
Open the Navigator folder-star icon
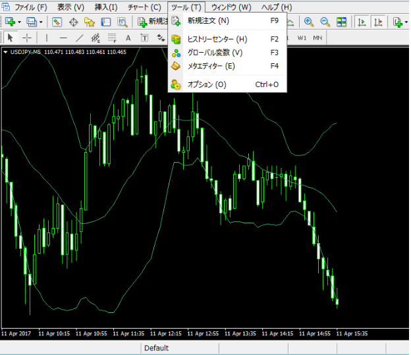(90, 22)
